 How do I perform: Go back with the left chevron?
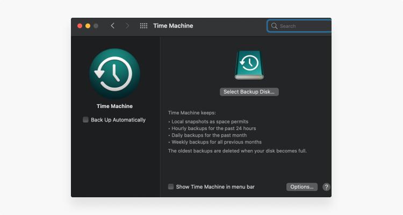click(113, 26)
